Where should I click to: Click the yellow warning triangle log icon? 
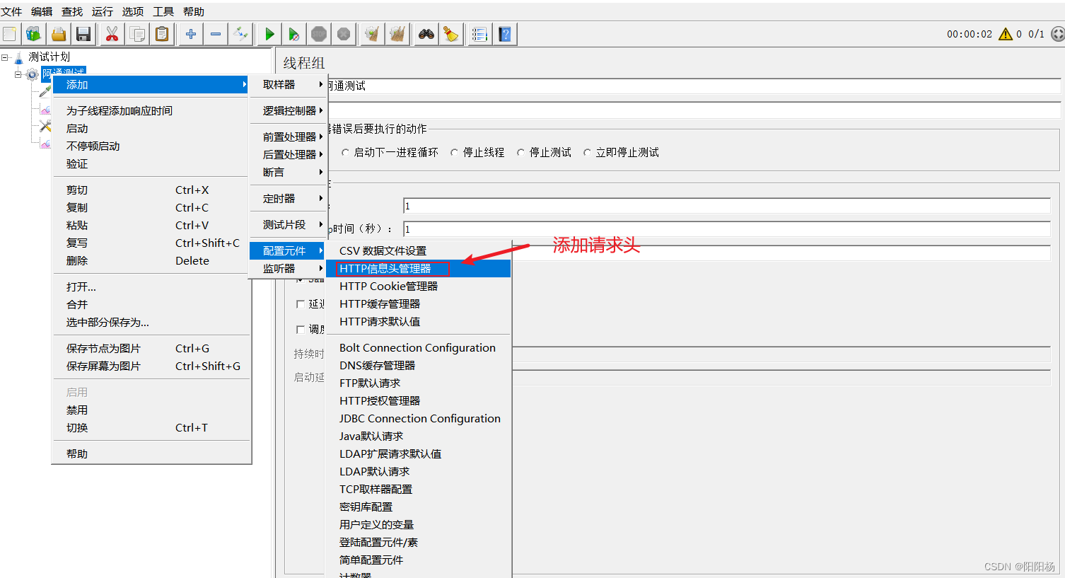[x=1006, y=34]
